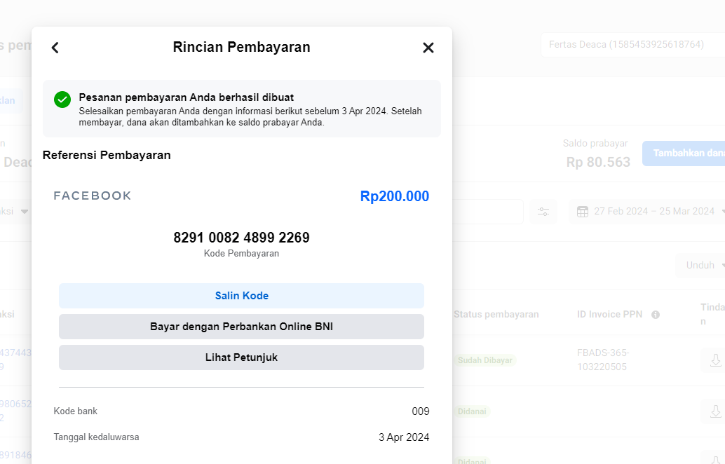Click the Sudah Dibayar status badge
The height and width of the screenshot is (464, 725).
pyautogui.click(x=485, y=360)
